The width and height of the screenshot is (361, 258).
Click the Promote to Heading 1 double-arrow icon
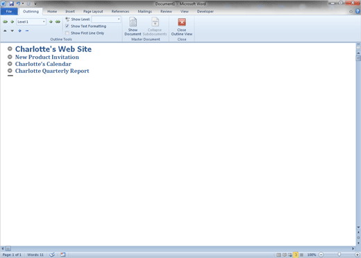pyautogui.click(x=5, y=21)
